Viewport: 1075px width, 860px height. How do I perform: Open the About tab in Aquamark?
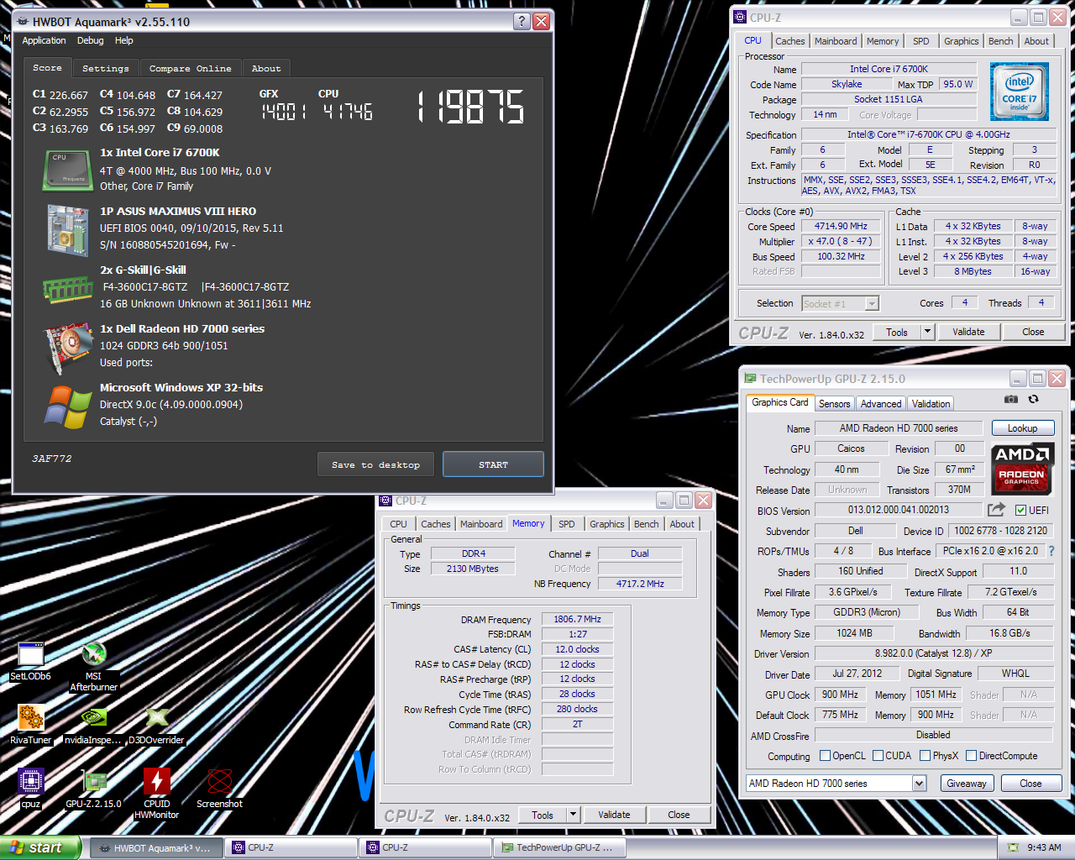pos(266,68)
